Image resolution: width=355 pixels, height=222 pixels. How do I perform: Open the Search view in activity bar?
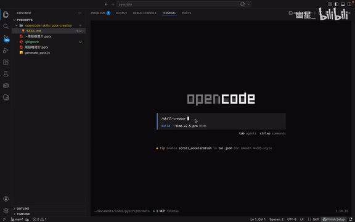click(x=6, y=27)
